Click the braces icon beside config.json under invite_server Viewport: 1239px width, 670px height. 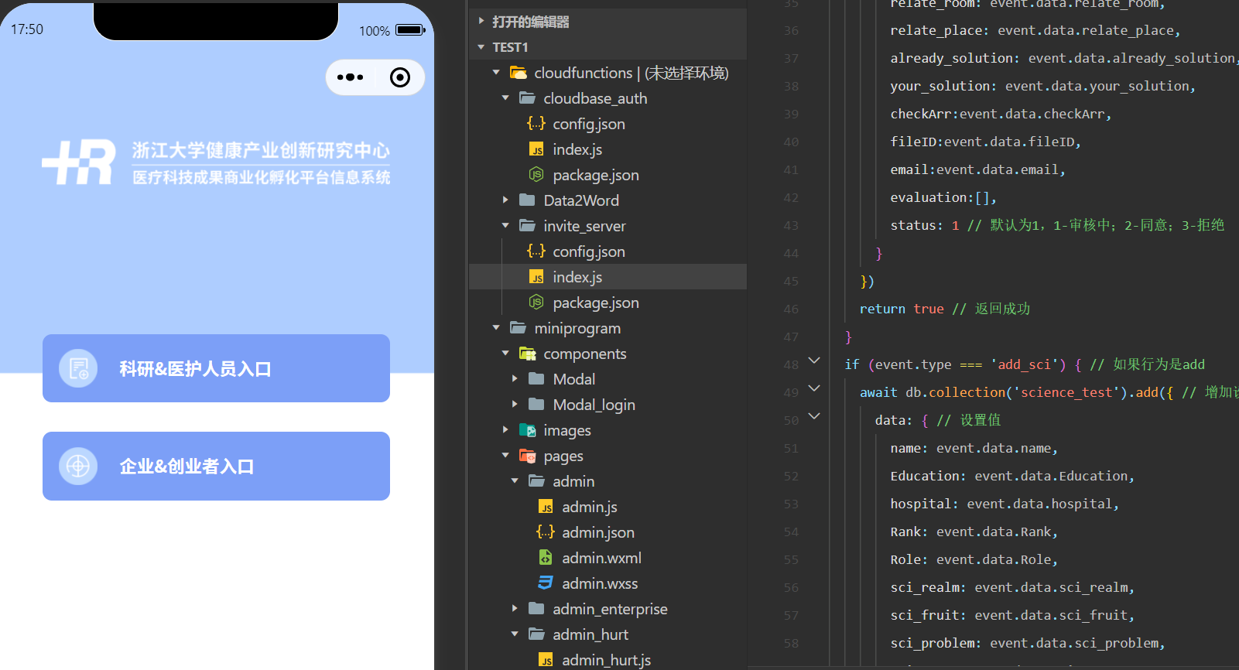tap(536, 251)
